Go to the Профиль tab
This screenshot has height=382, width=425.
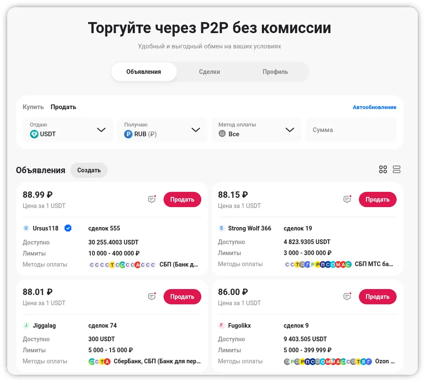[x=275, y=72]
